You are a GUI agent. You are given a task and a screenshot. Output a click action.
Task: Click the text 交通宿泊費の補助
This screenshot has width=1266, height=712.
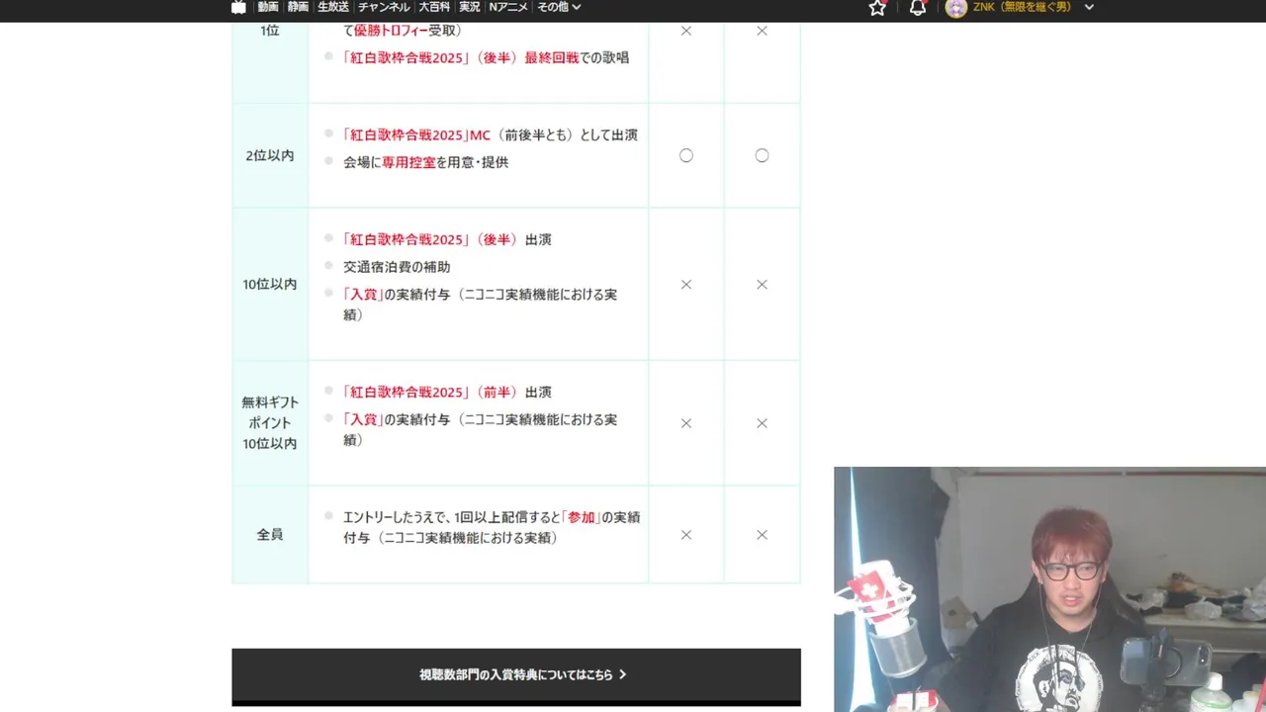pos(397,267)
